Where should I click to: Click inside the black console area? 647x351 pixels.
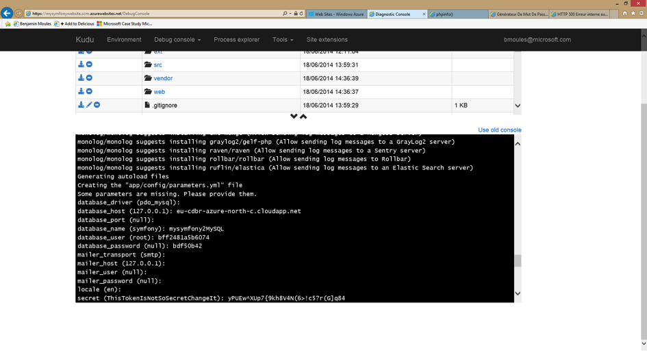tap(294, 218)
